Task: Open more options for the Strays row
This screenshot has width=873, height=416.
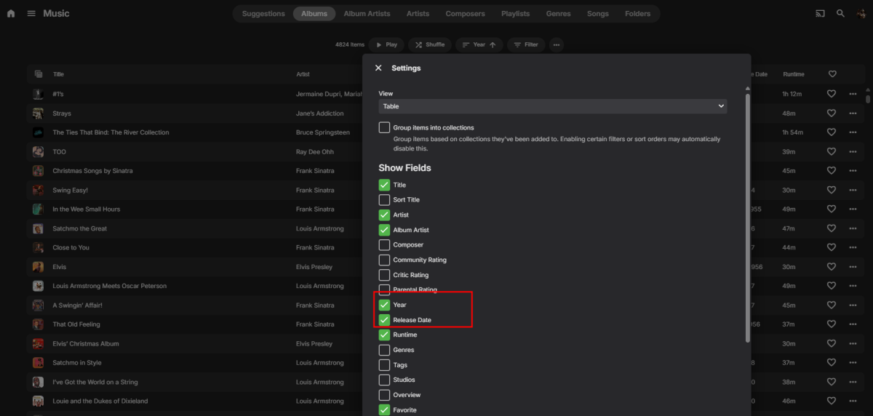Action: 853,113
